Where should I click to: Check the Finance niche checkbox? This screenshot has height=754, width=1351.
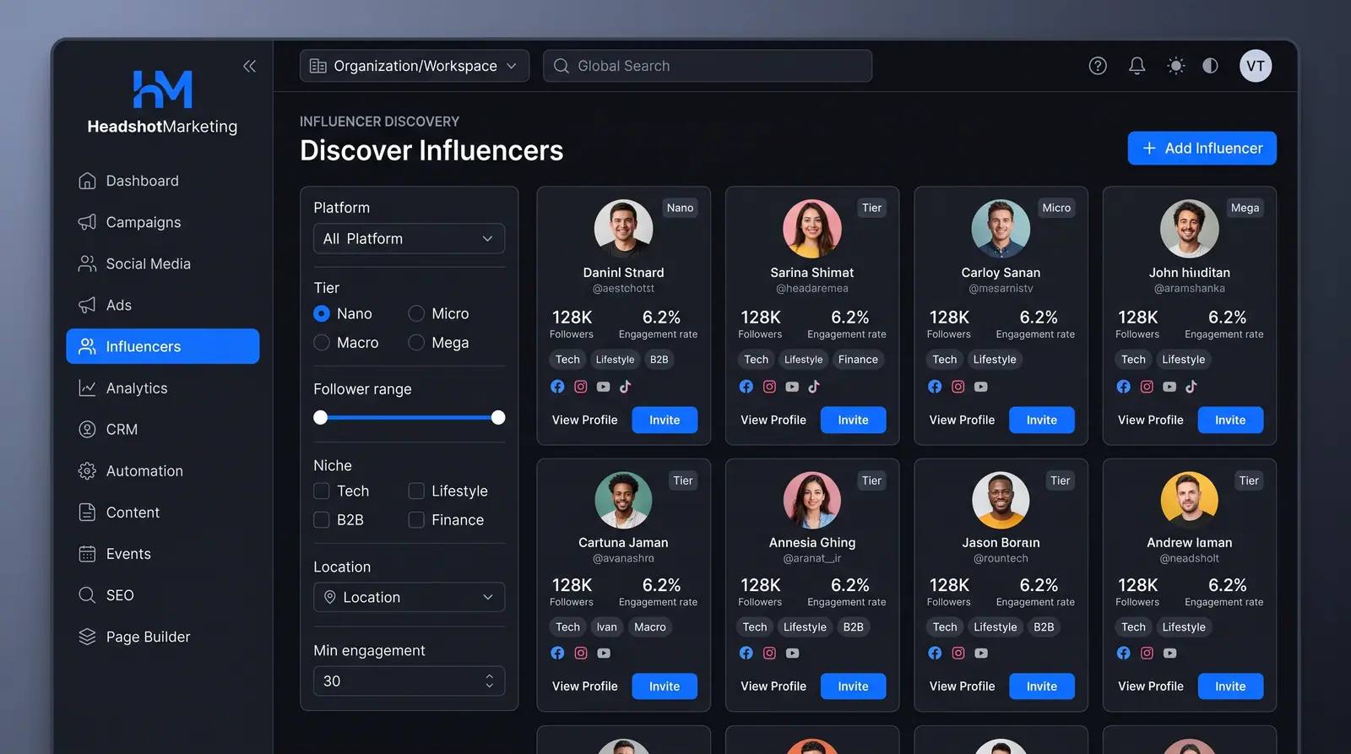(416, 520)
